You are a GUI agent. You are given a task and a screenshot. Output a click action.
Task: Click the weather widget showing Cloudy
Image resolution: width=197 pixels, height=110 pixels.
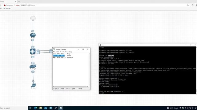point(172,108)
